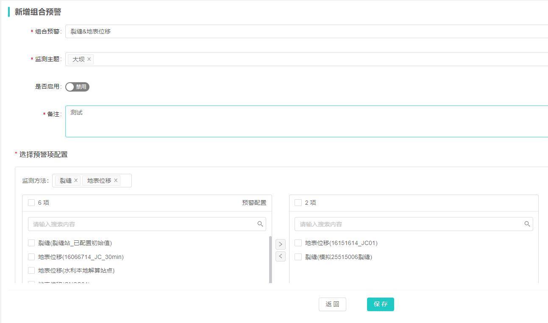Select all 6 items in the left list
548x323 pixels.
[31, 203]
